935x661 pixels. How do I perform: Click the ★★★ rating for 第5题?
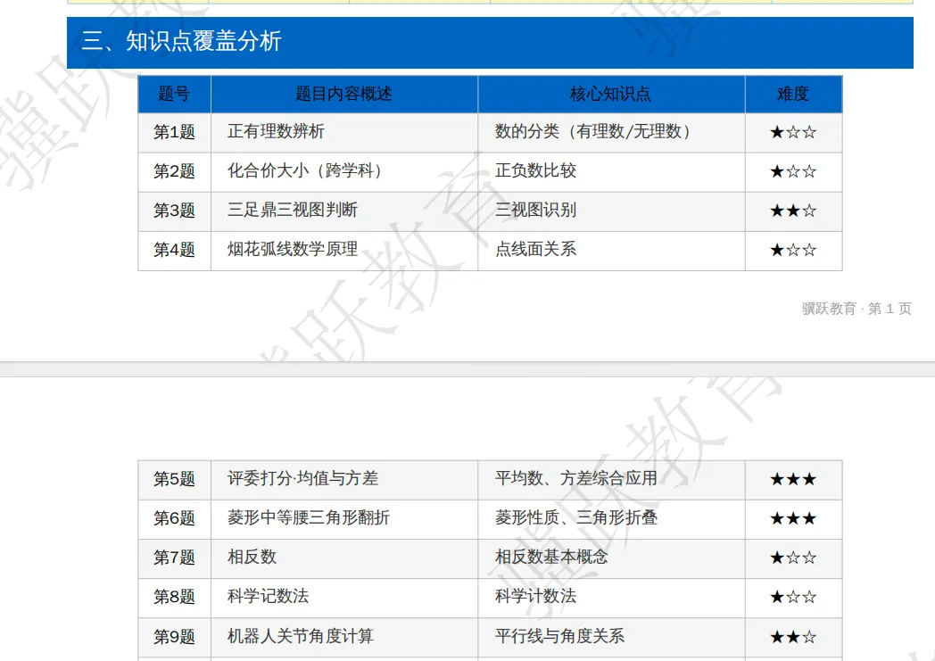coord(792,479)
